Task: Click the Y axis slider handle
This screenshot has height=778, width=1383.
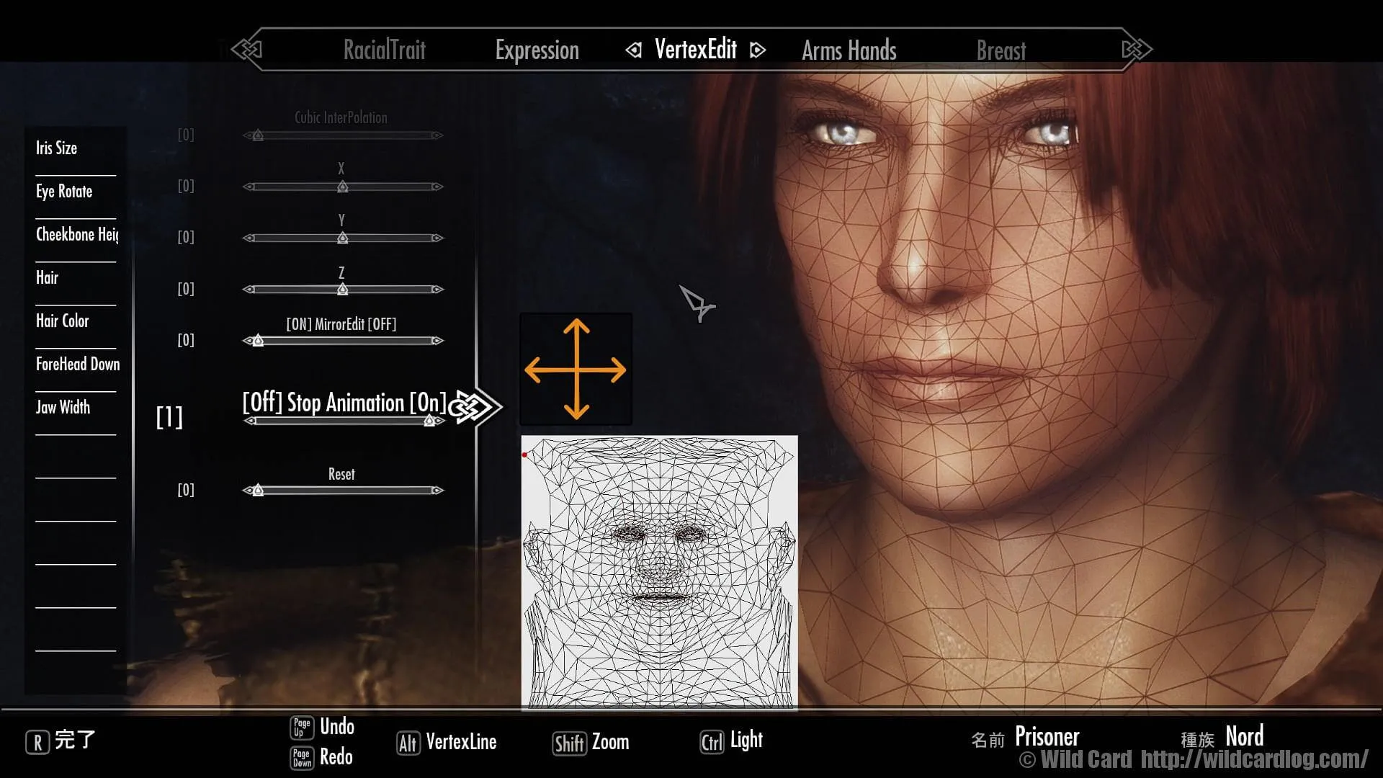Action: pos(343,238)
